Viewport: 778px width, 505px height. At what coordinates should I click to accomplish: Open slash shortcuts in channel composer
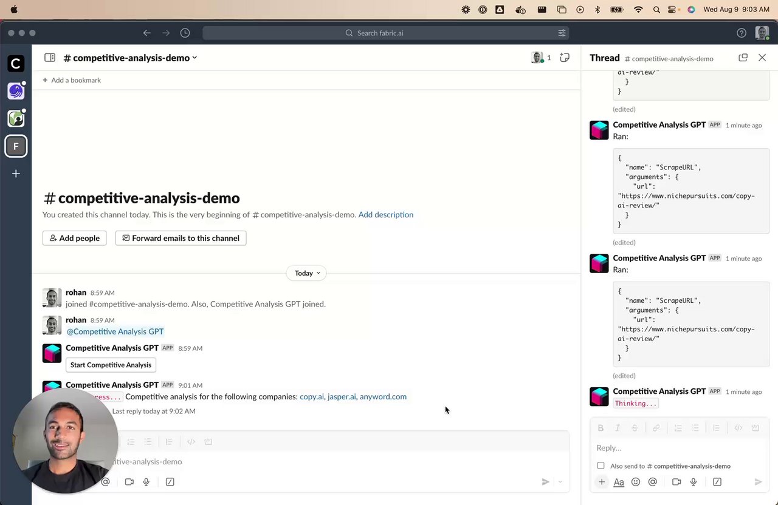[x=170, y=482]
